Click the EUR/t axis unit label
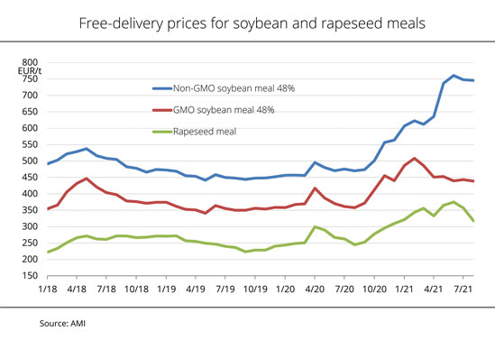Viewport: 495px width, 340px height. (x=30, y=70)
